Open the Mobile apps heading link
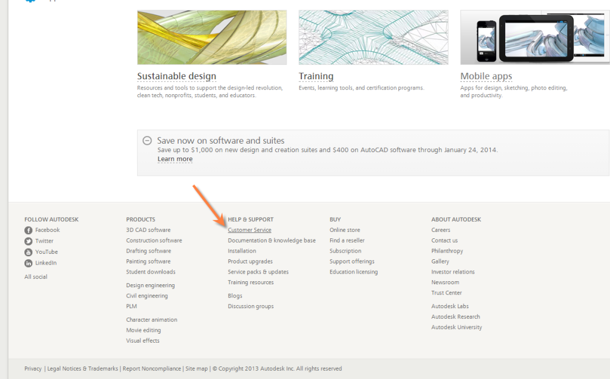 click(x=486, y=76)
